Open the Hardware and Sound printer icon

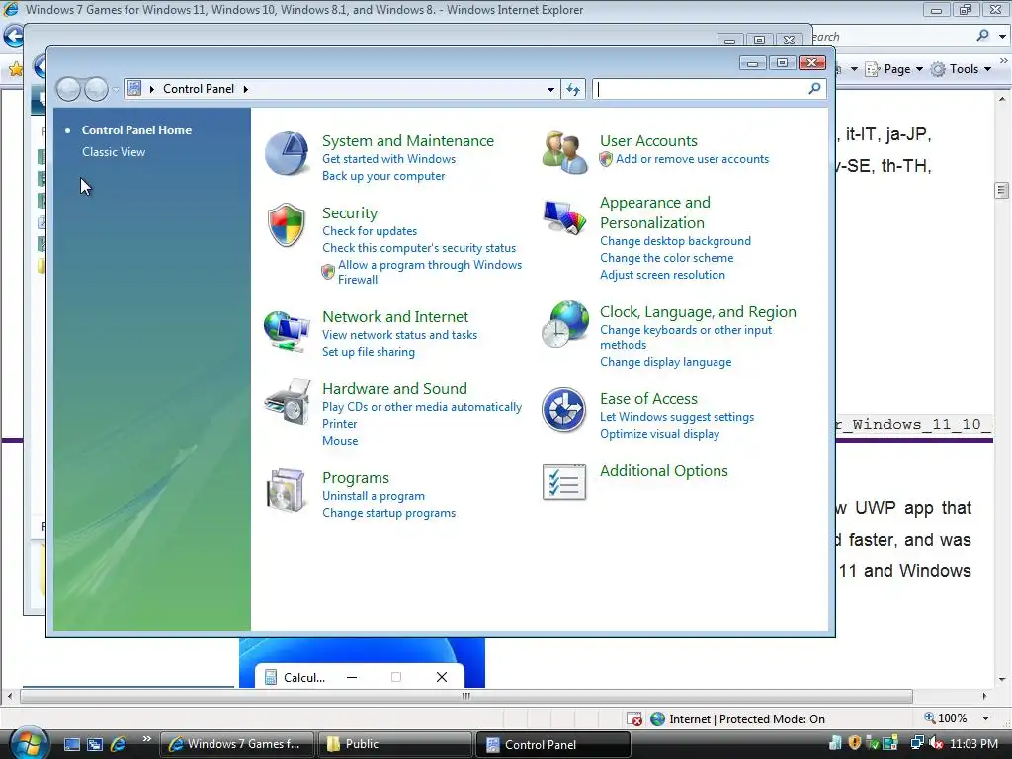pyautogui.click(x=288, y=401)
